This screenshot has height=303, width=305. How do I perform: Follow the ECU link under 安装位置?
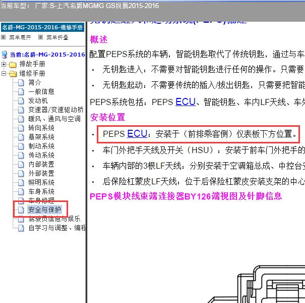[x=137, y=134]
